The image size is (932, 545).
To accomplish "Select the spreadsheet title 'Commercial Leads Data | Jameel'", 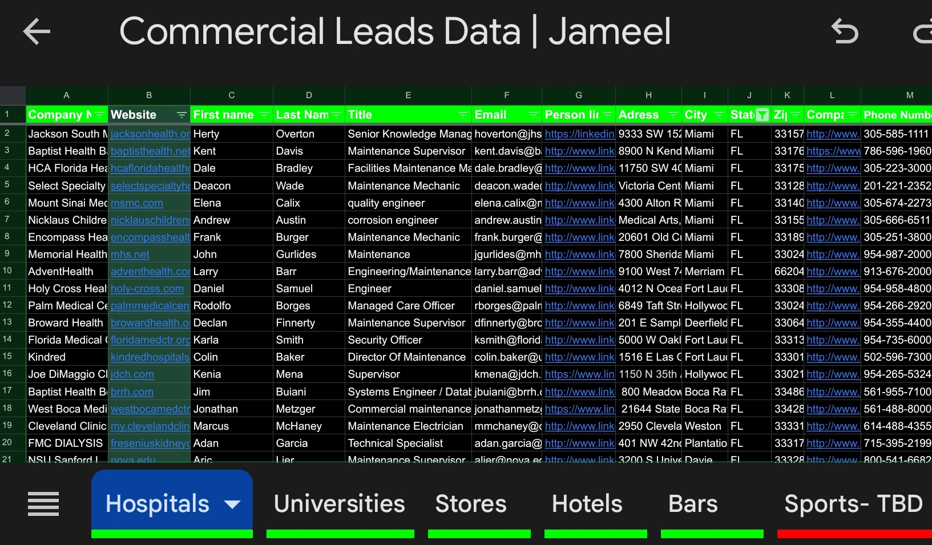I will click(395, 31).
